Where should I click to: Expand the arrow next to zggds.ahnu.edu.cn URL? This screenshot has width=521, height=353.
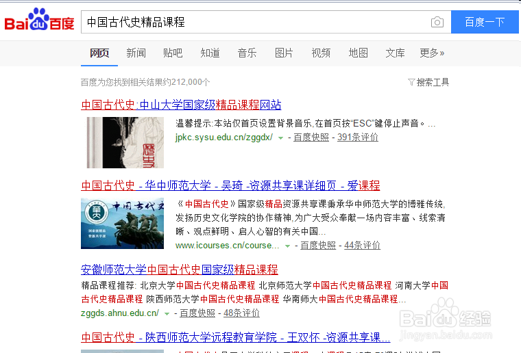click(x=167, y=313)
